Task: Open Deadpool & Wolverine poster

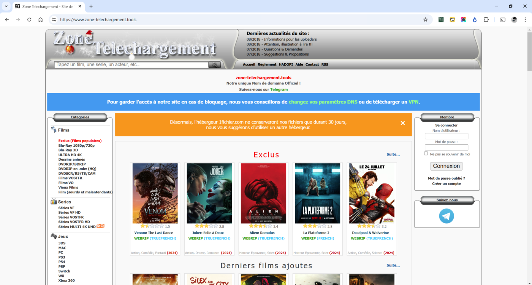Action: point(372,193)
